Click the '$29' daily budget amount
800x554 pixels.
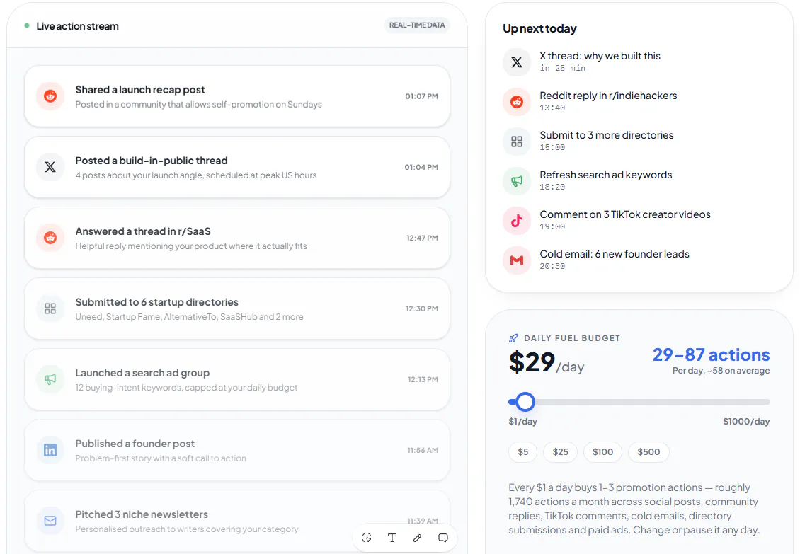point(532,362)
